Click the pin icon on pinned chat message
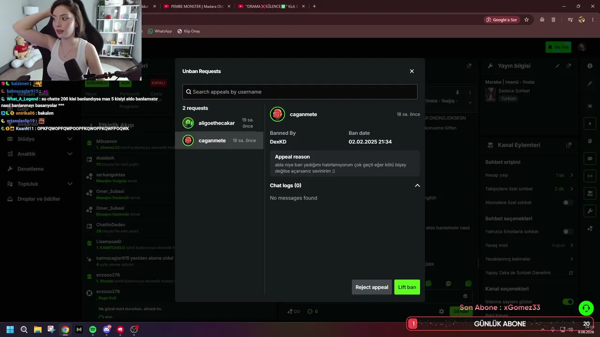The width and height of the screenshot is (600, 337). (457, 93)
